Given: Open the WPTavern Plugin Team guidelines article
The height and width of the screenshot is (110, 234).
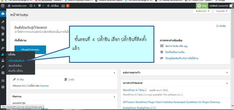Looking at the screenshot, I should (171, 102).
